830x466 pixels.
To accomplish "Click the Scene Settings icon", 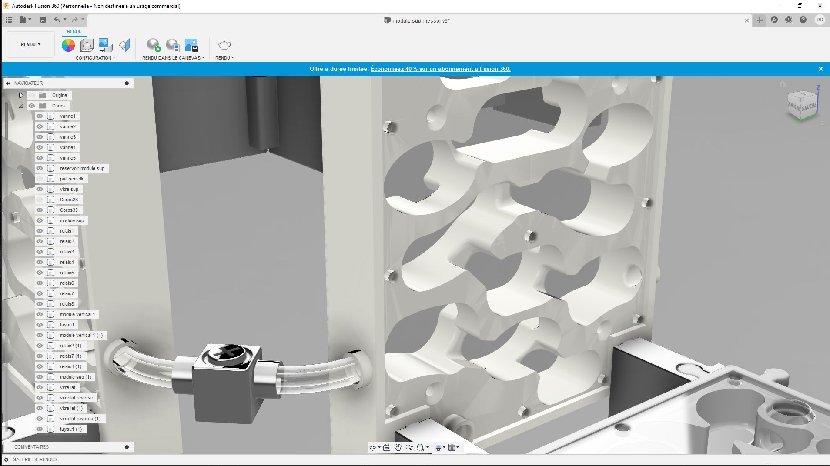I will pos(87,45).
